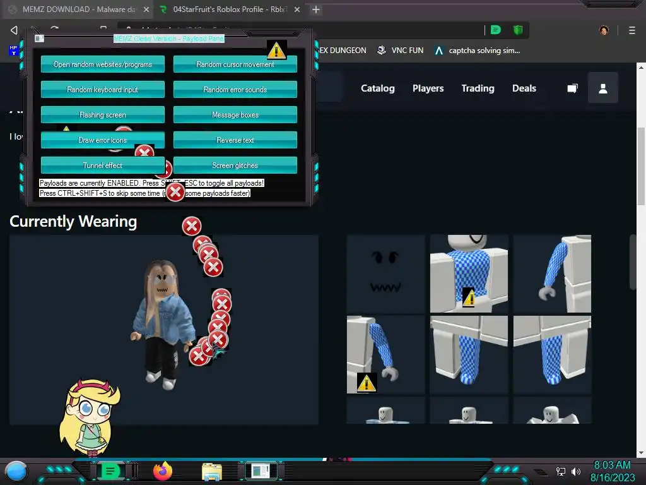
Task: Toggle Flashing screen payload
Action: [103, 115]
